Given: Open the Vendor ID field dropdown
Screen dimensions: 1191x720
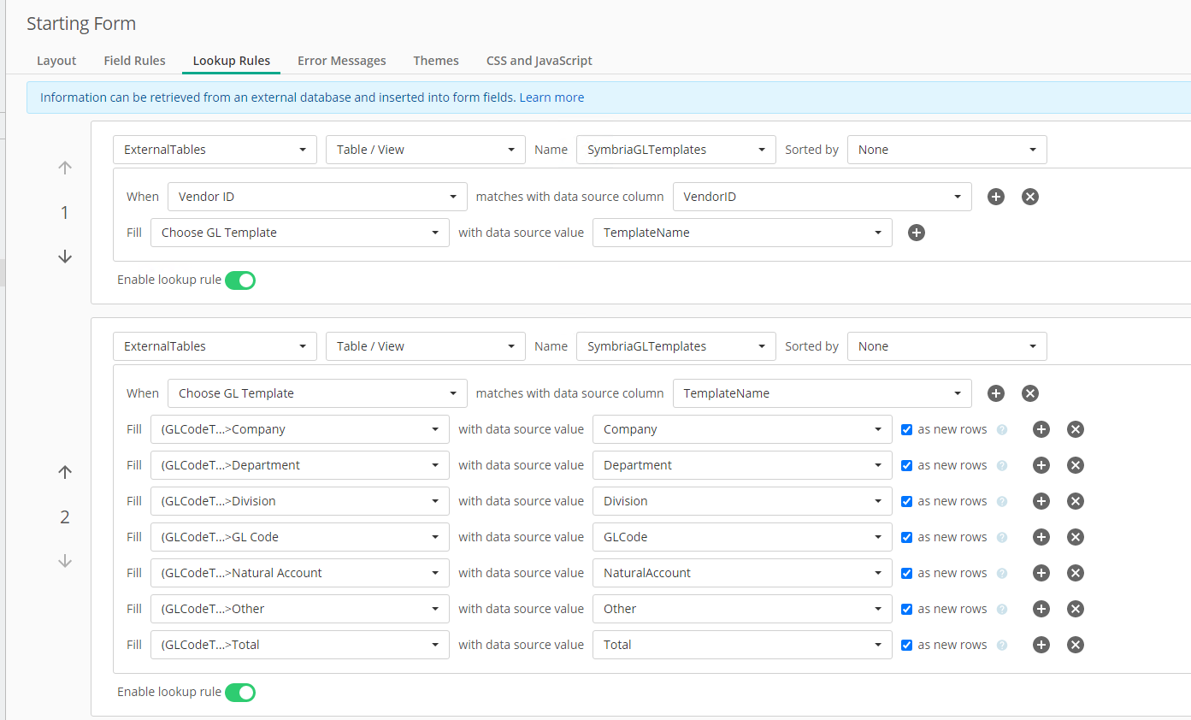Looking at the screenshot, I should 317,197.
